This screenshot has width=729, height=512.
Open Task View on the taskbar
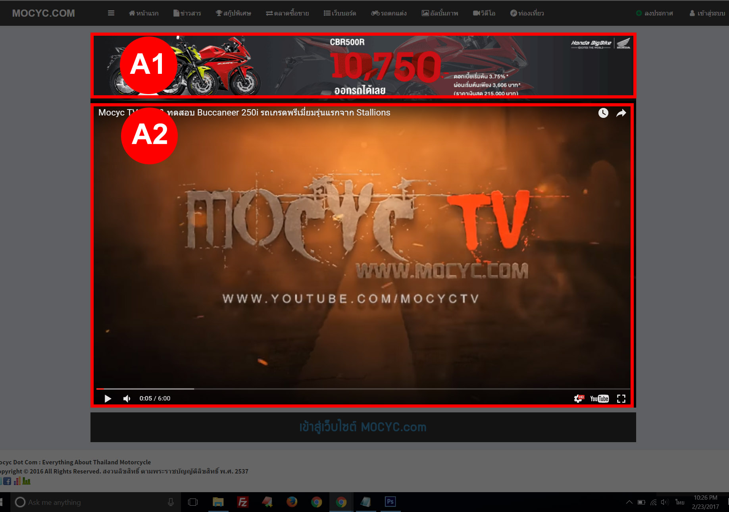(193, 502)
